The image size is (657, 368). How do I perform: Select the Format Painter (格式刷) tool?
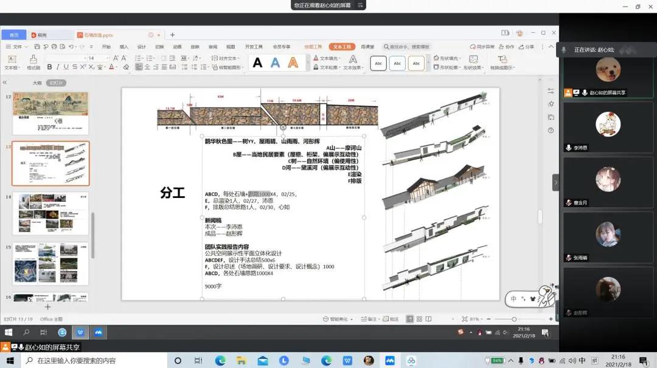(x=33, y=62)
